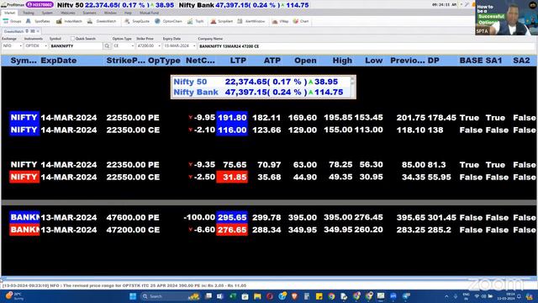Click the index popup scrollbar
The width and height of the screenshot is (538, 303).
[x=352, y=87]
